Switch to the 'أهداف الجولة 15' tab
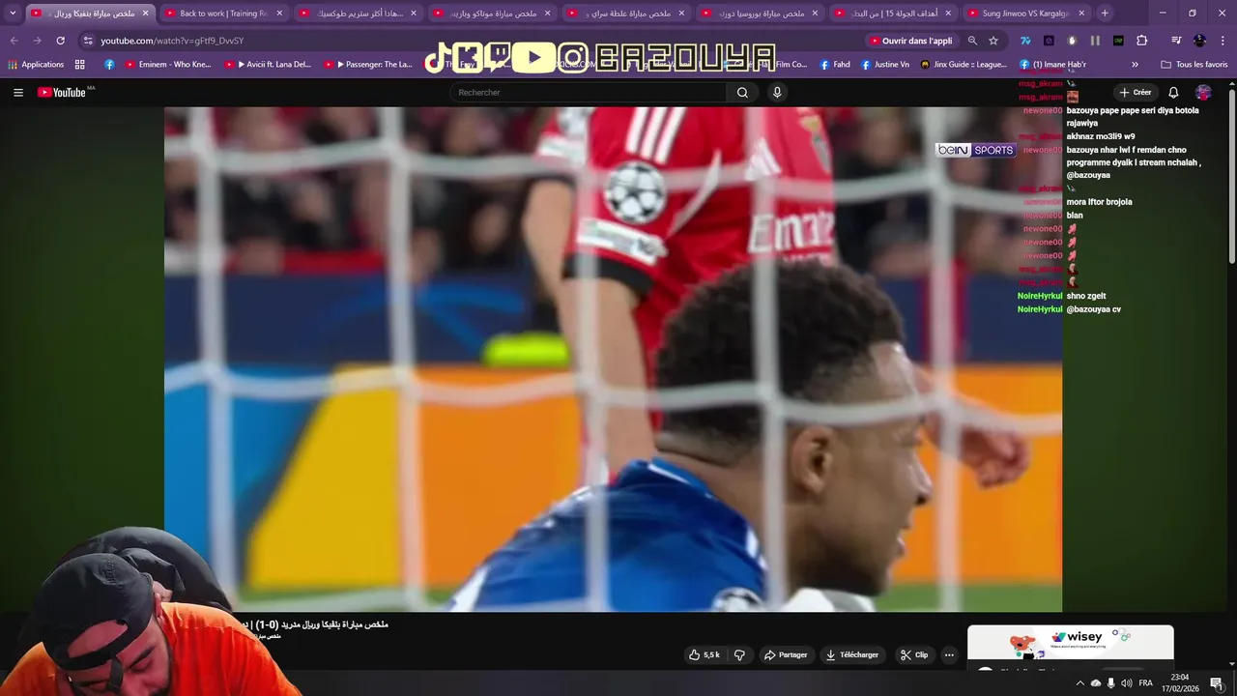This screenshot has width=1237, height=696. 892,14
